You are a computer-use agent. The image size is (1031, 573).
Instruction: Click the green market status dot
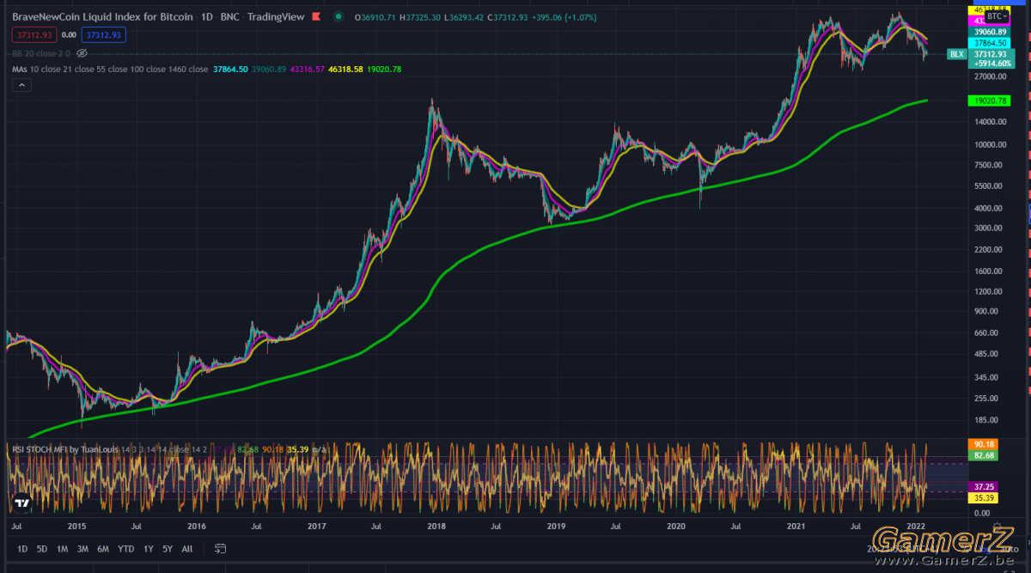[338, 16]
